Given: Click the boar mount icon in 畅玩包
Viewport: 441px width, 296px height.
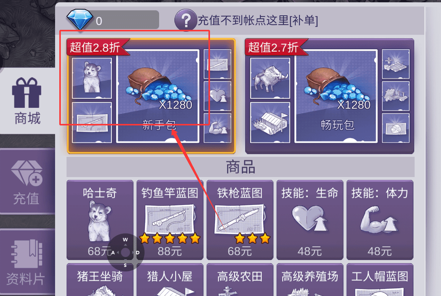Looking at the screenshot, I should [270, 78].
